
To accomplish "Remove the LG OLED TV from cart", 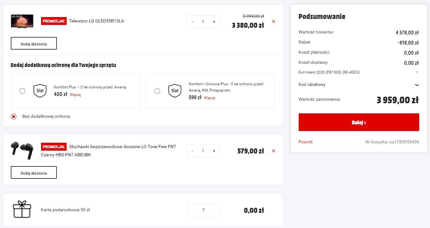I will point(273,21).
